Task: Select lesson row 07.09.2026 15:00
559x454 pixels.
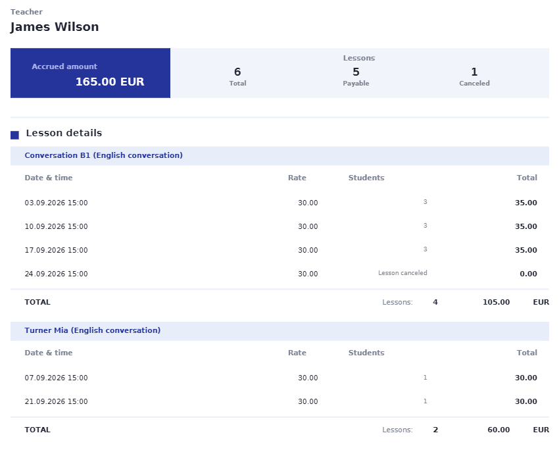Action: [x=279, y=378]
